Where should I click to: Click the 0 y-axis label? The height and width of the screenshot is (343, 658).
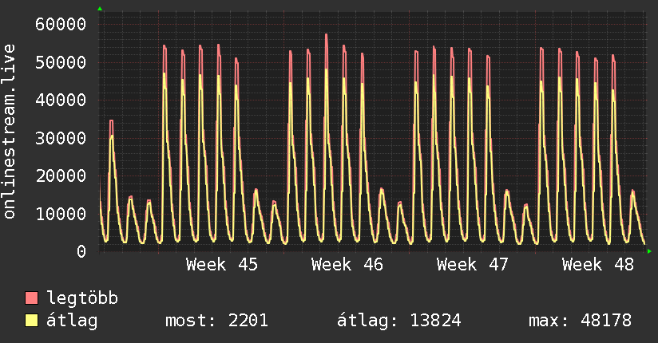pos(81,251)
